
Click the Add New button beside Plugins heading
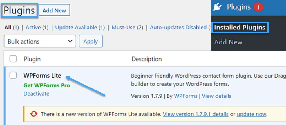(54, 10)
